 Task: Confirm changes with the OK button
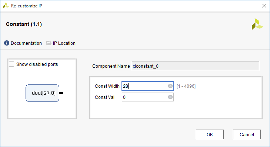click(x=210, y=134)
